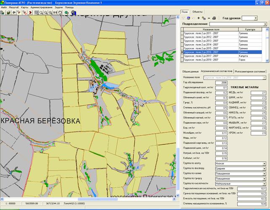The width and height of the screenshot is (270, 210).
Task: Open the Группа по кислотности dropdown
Action: tap(264, 184)
